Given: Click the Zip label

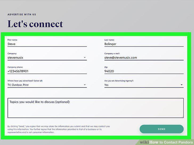Looking at the screenshot, I should pos(106,67).
